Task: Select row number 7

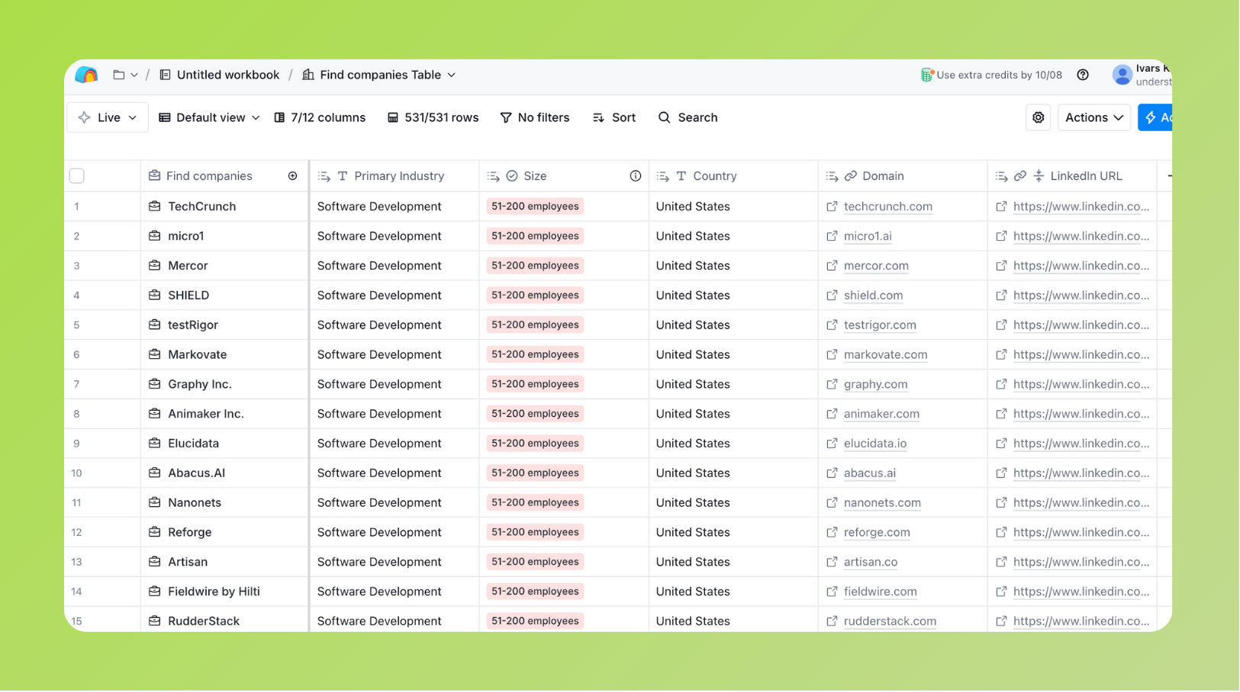Action: point(76,384)
